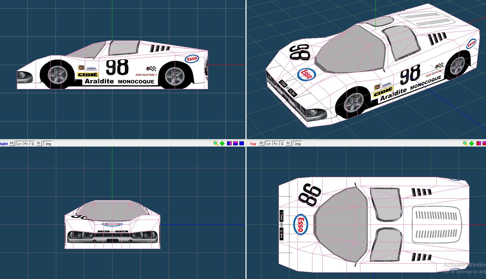Select the red vertical split layout icon
This screenshot has width=486, height=279.
point(479,143)
